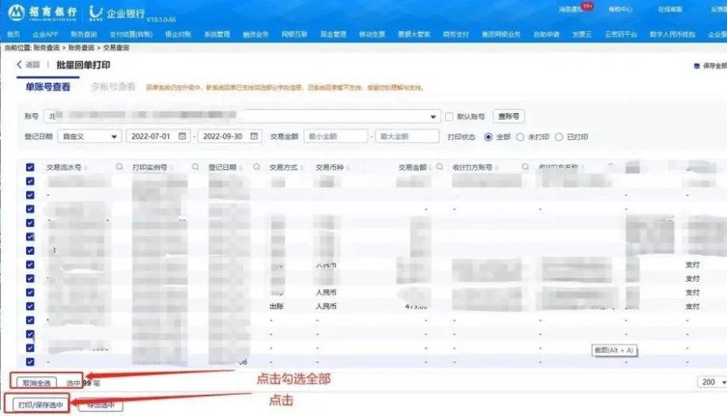Select the 已打印 radio button
Image resolution: width=727 pixels, height=416 pixels.
(559, 137)
